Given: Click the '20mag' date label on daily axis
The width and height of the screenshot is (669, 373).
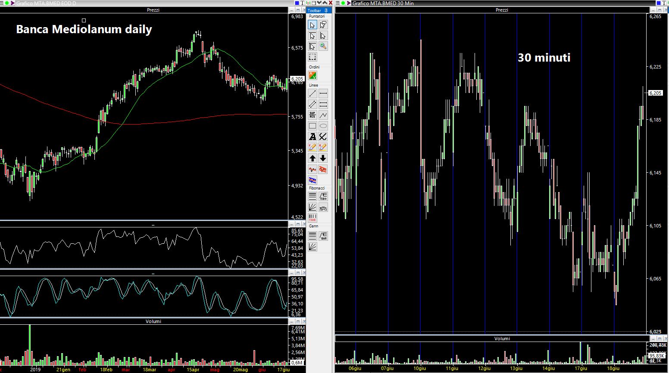Looking at the screenshot, I should click(241, 370).
